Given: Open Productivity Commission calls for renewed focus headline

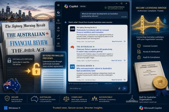Looking at the screenshot, I should (93, 31).
